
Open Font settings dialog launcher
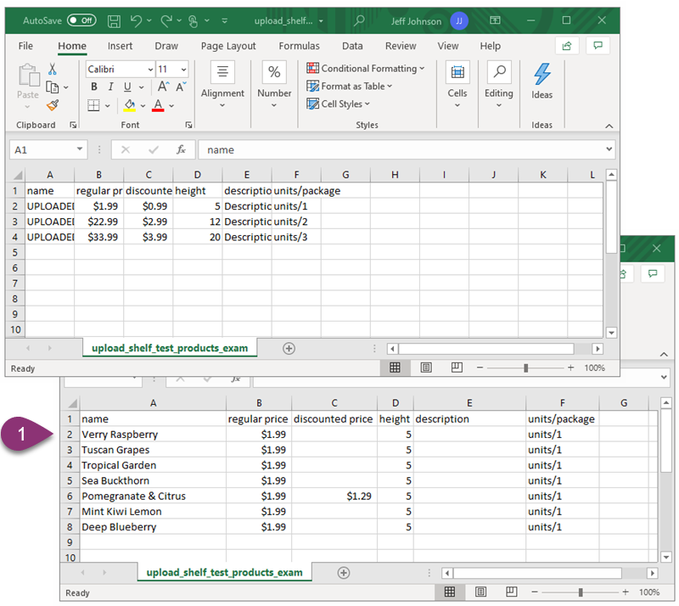(188, 125)
